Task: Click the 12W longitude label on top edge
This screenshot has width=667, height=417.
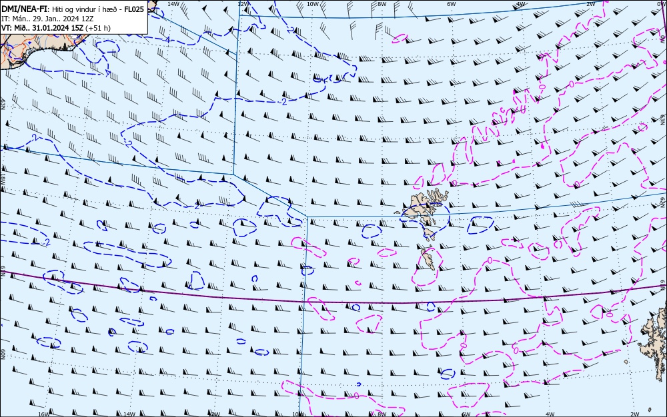Action: pos(243,4)
